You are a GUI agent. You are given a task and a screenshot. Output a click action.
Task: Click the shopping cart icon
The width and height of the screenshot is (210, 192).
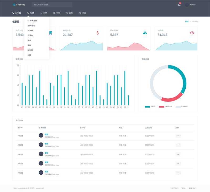[x=50, y=33]
